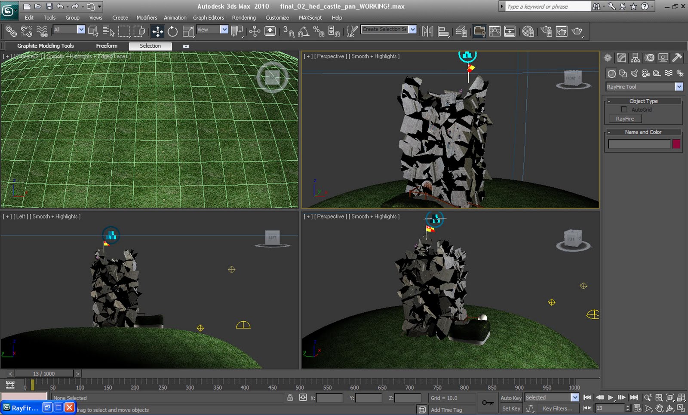Enable the AutoGrid checkbox

click(x=624, y=110)
